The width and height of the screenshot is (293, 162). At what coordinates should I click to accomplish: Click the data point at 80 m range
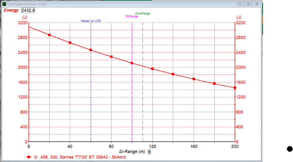[x=111, y=57]
